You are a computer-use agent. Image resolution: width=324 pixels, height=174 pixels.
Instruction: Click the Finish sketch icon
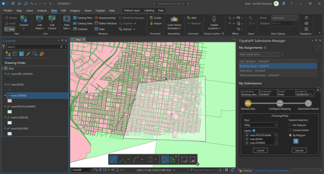coord(184,160)
